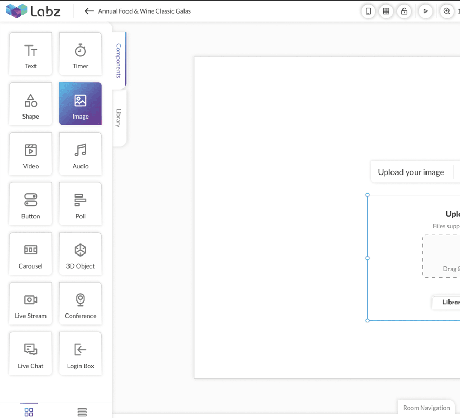Viewport: 460px width, 418px height.
Task: Switch to grid view bottom tab
Action: tap(29, 412)
